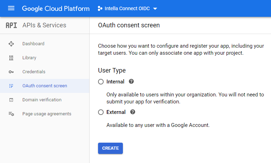Select the Internal user type radio button

tap(101, 82)
